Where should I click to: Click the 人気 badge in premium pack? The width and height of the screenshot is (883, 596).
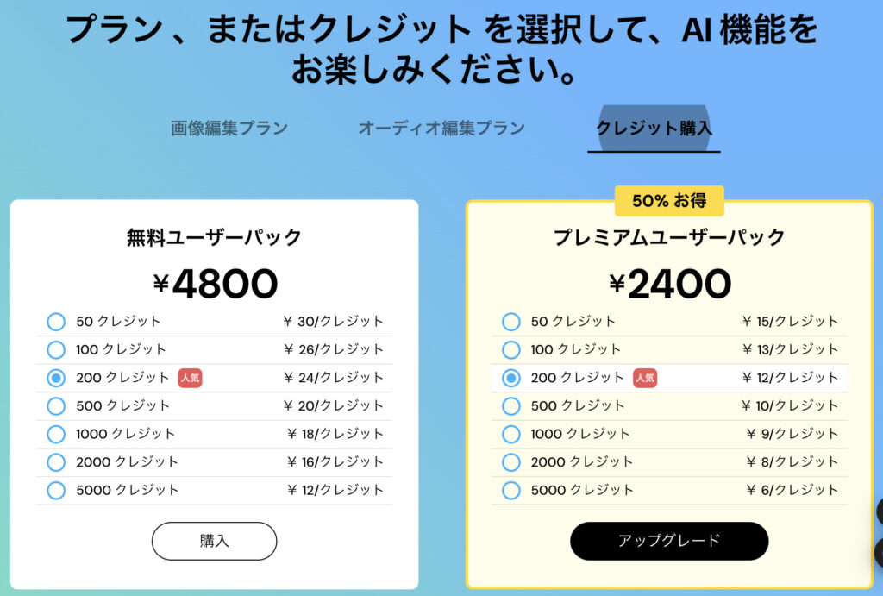[x=645, y=378]
